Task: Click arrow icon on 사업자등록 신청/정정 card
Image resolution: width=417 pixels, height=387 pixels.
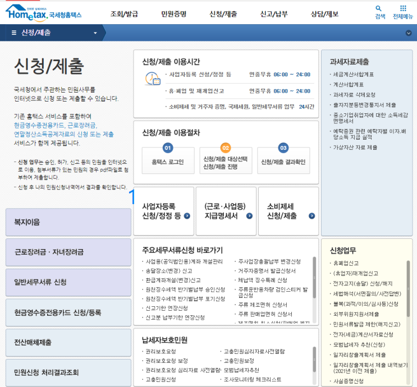Action: coord(187,216)
